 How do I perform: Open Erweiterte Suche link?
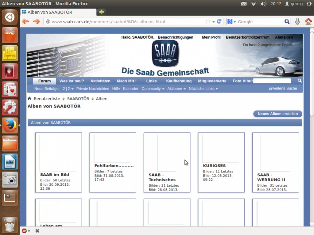click(x=283, y=88)
